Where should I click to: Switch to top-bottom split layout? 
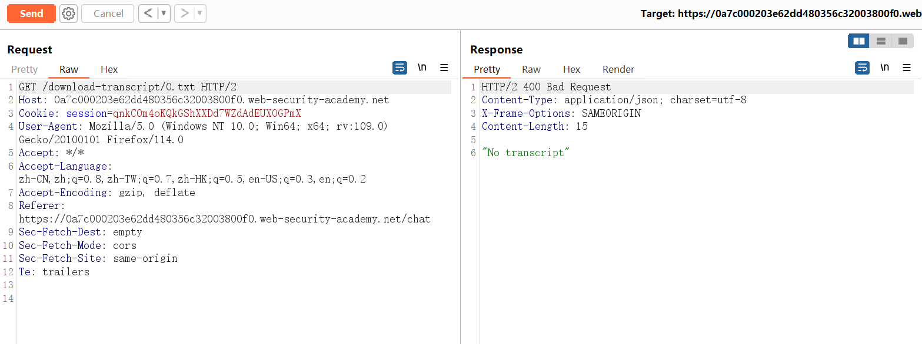tap(881, 41)
